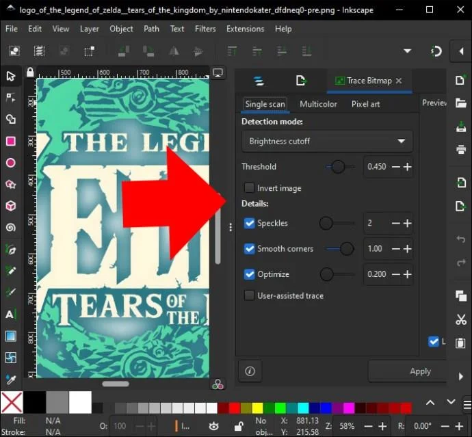Image resolution: width=472 pixels, height=437 pixels.
Task: Select the Gradient tool
Action: pos(11,336)
